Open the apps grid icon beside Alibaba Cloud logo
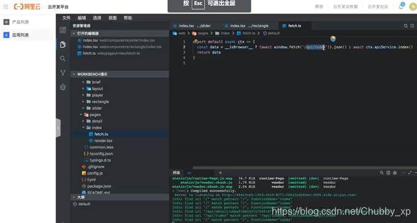The height and width of the screenshot is (223, 417). pos(6,7)
